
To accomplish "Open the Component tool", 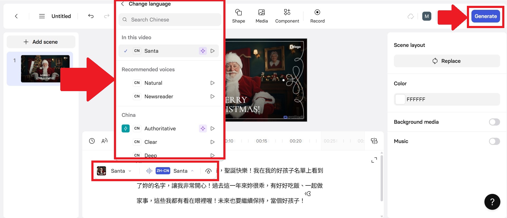I will pyautogui.click(x=287, y=16).
